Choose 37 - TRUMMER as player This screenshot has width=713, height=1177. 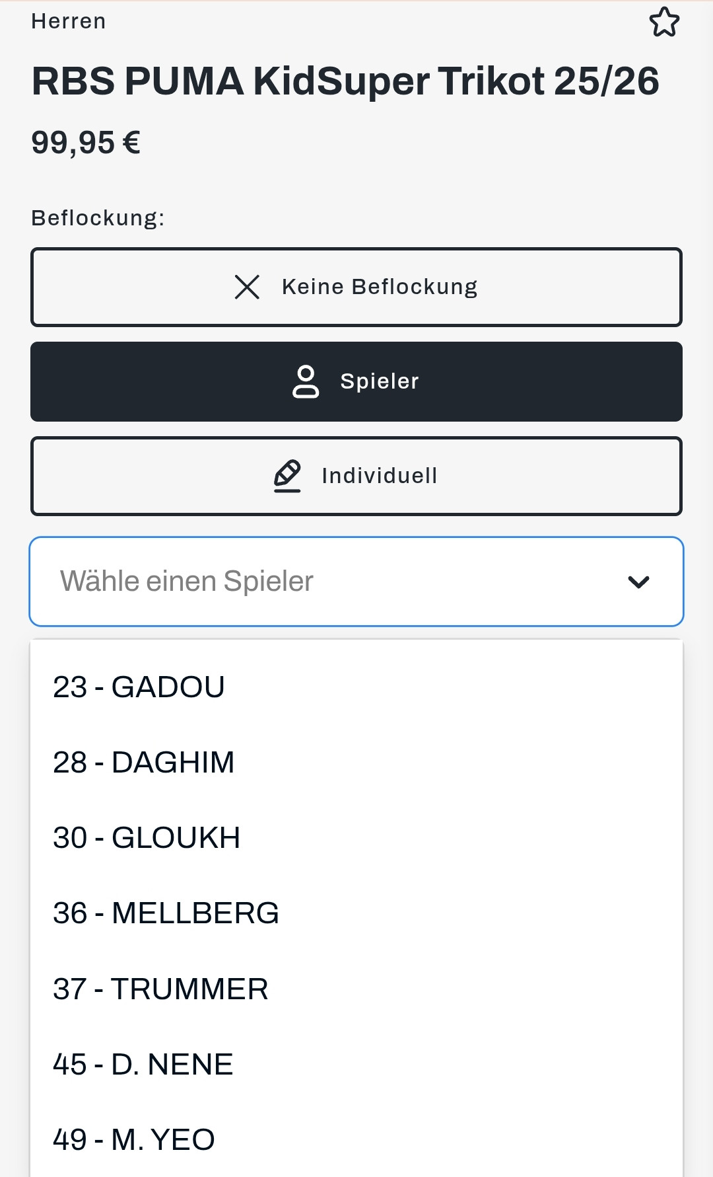coord(160,989)
